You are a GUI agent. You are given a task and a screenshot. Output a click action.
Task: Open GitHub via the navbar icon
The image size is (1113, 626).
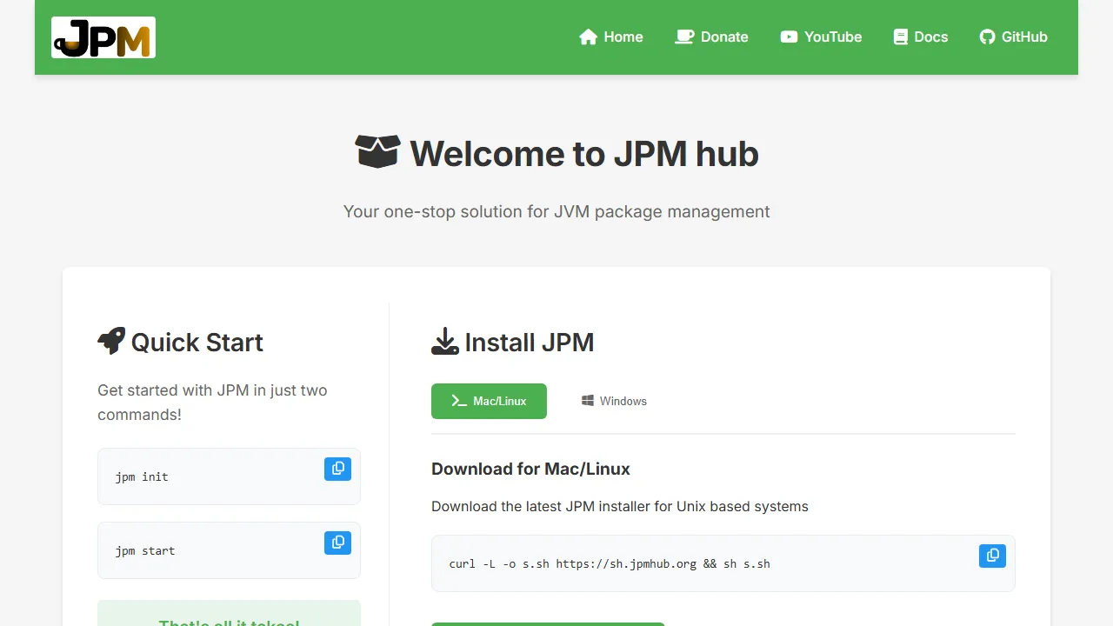click(987, 37)
